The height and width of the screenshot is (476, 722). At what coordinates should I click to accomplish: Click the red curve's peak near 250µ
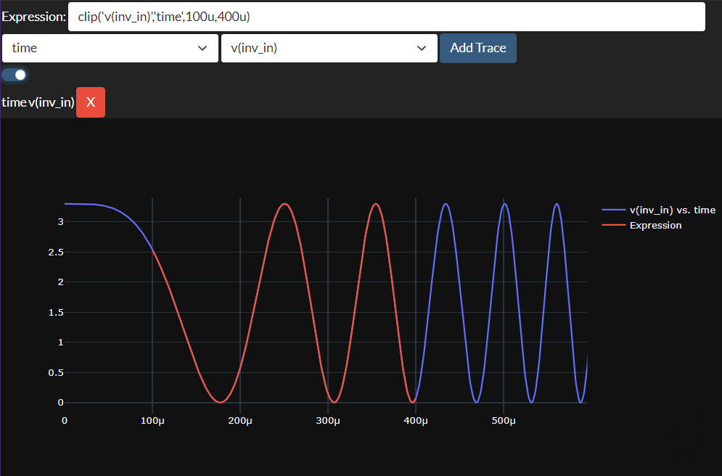point(285,204)
